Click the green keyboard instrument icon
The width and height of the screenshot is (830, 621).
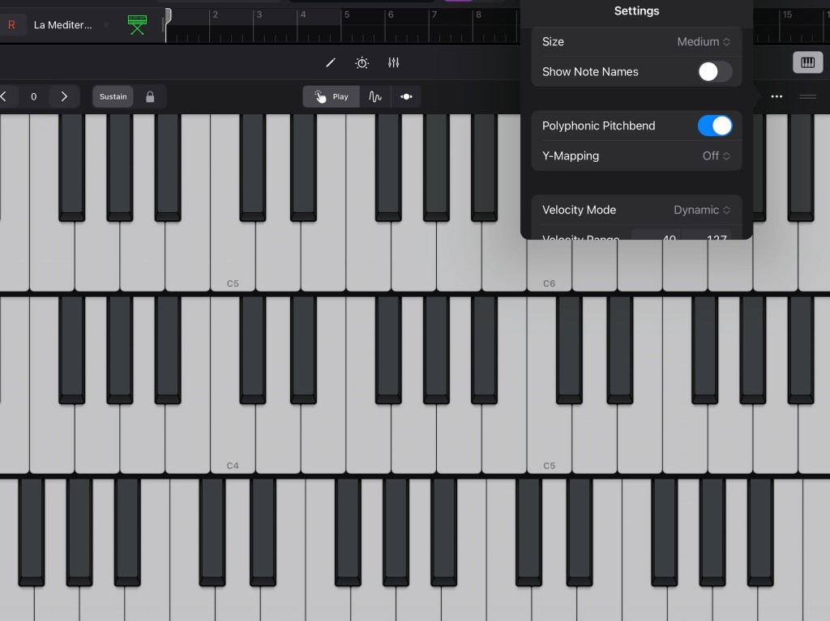tap(137, 25)
